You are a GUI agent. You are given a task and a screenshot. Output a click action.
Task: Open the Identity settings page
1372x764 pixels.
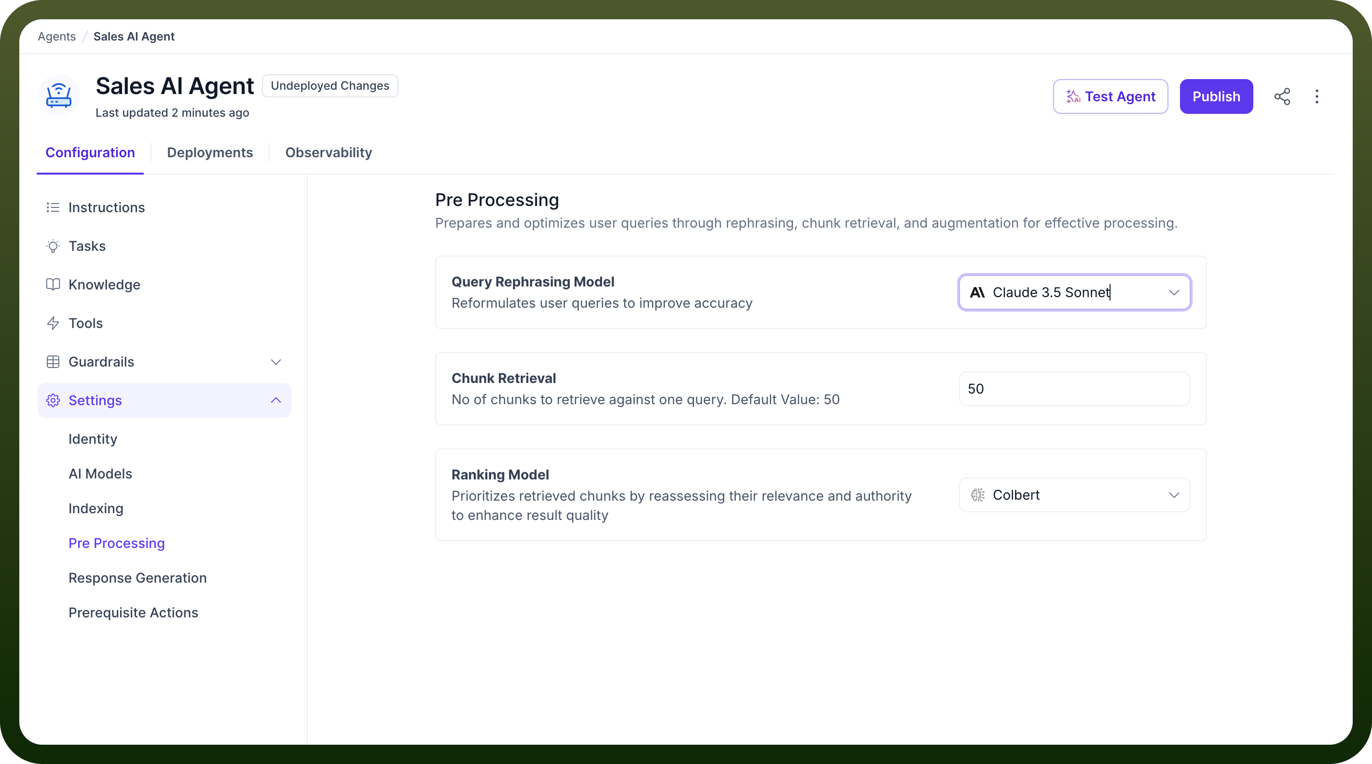click(x=93, y=439)
